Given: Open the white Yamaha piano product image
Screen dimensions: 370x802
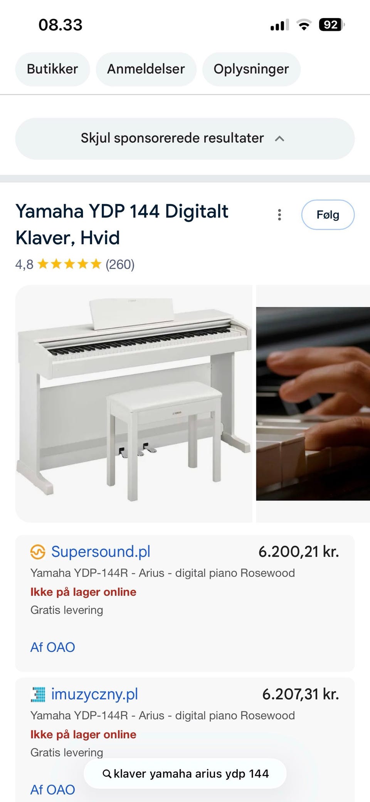Looking at the screenshot, I should (x=134, y=404).
